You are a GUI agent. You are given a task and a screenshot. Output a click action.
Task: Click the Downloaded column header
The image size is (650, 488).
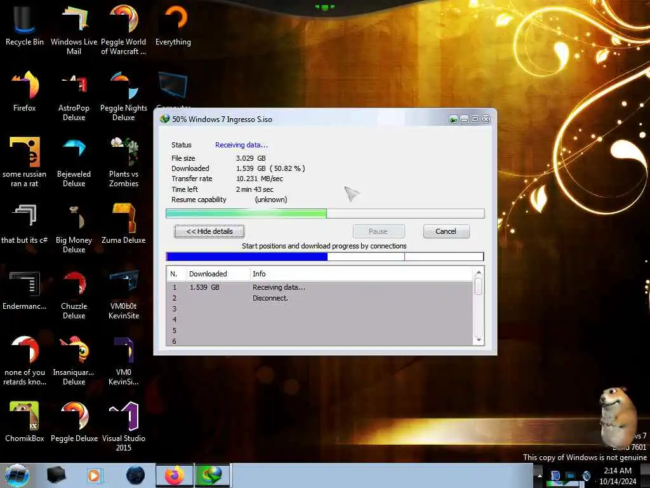[x=218, y=274]
